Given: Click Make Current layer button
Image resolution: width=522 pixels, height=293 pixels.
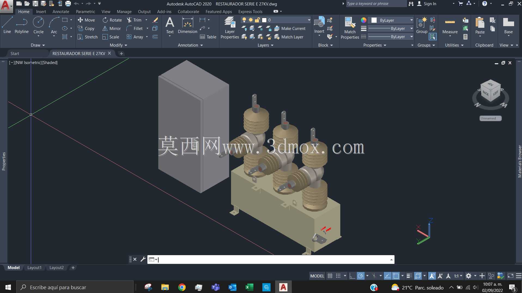Looking at the screenshot, I should click(290, 28).
